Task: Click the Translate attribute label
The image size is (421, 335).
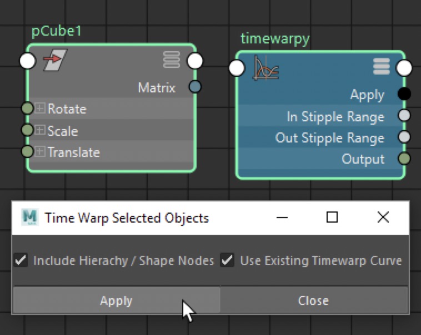Action: pyautogui.click(x=74, y=152)
